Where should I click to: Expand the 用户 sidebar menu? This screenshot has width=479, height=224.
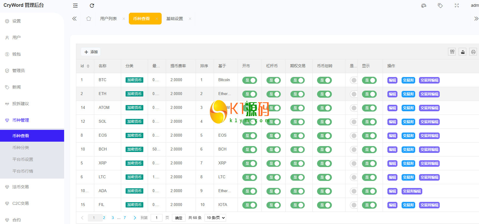tap(32, 37)
